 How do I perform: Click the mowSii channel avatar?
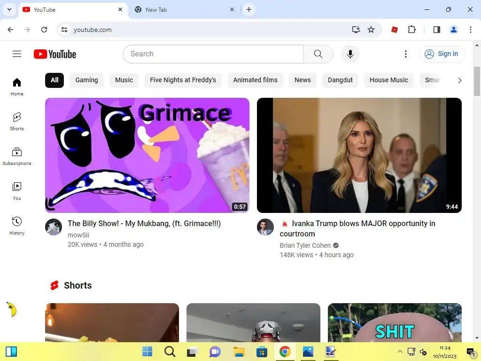[x=54, y=227]
